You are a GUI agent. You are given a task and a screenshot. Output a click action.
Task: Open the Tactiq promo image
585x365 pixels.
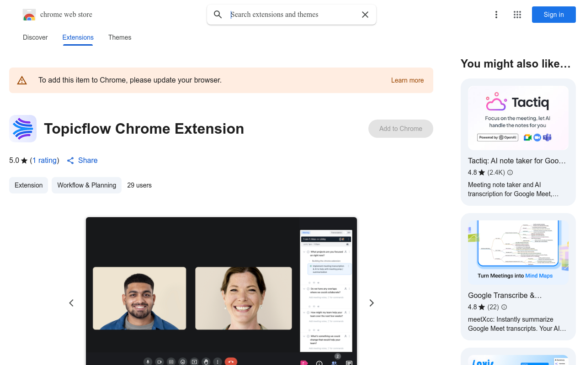click(518, 118)
